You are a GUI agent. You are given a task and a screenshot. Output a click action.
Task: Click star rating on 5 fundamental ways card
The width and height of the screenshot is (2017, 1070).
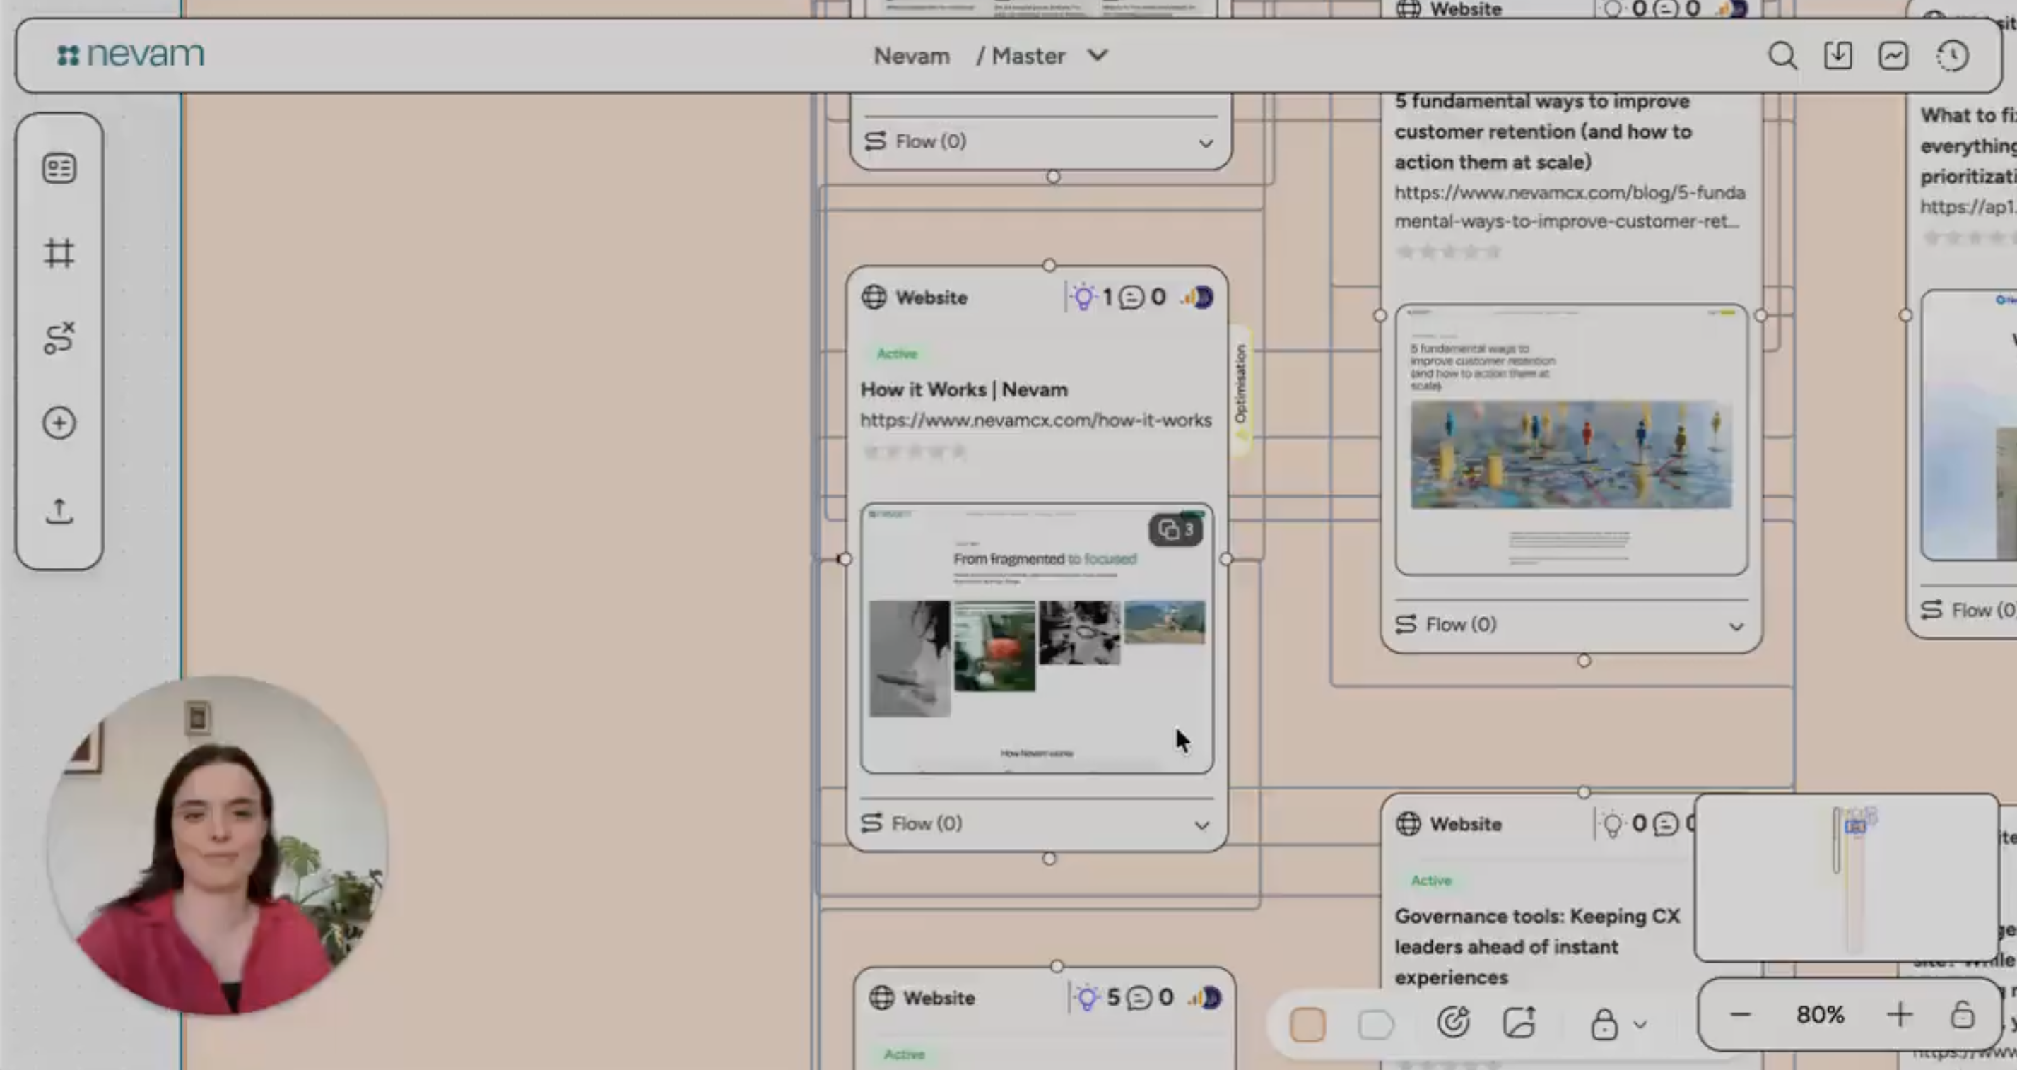tap(1449, 252)
